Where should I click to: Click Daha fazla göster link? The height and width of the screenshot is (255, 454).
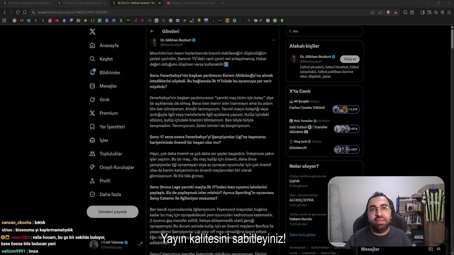tap(303, 235)
